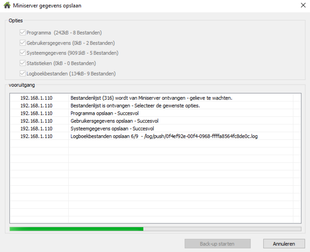Toggle the Gebruikersgegevens checkbox
This screenshot has width=310, height=252.
pos(23,43)
